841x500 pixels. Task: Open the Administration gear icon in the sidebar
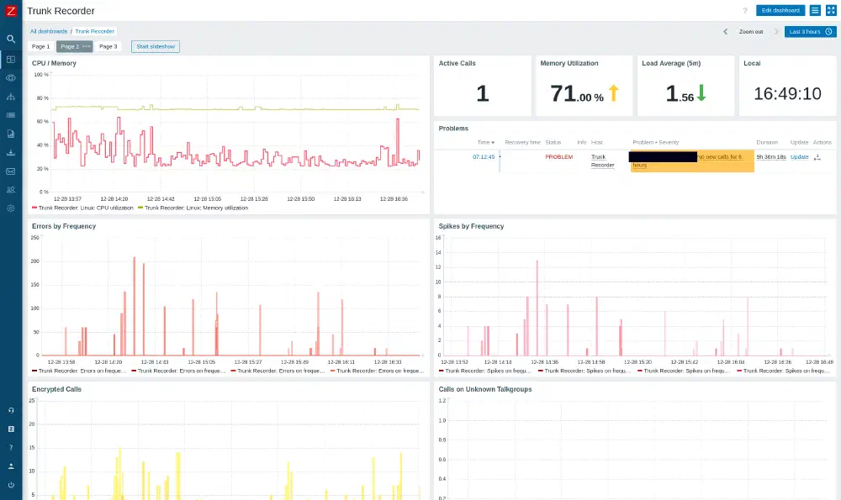(x=11, y=208)
